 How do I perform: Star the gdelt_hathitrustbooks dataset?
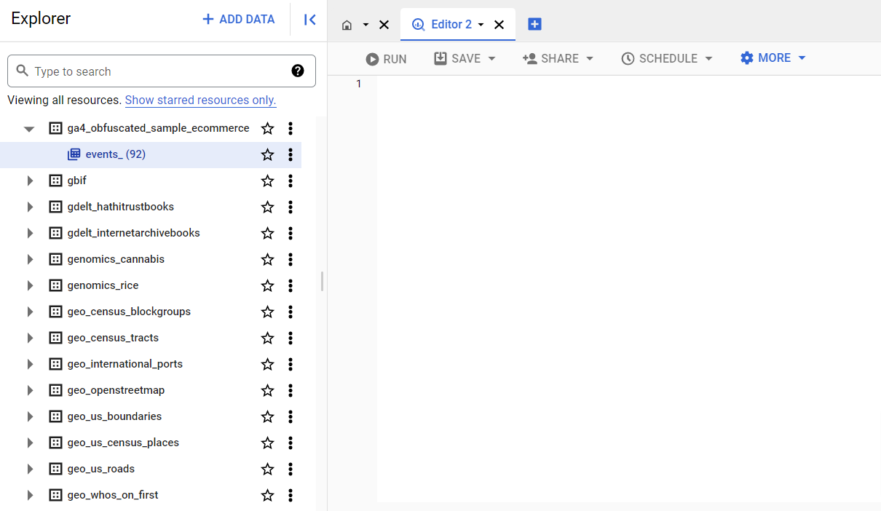pos(267,207)
